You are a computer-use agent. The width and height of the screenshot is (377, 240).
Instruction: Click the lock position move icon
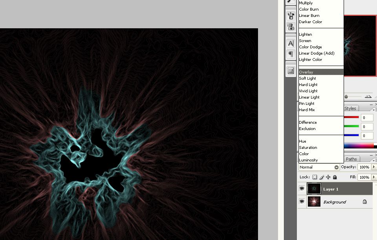tap(328, 177)
